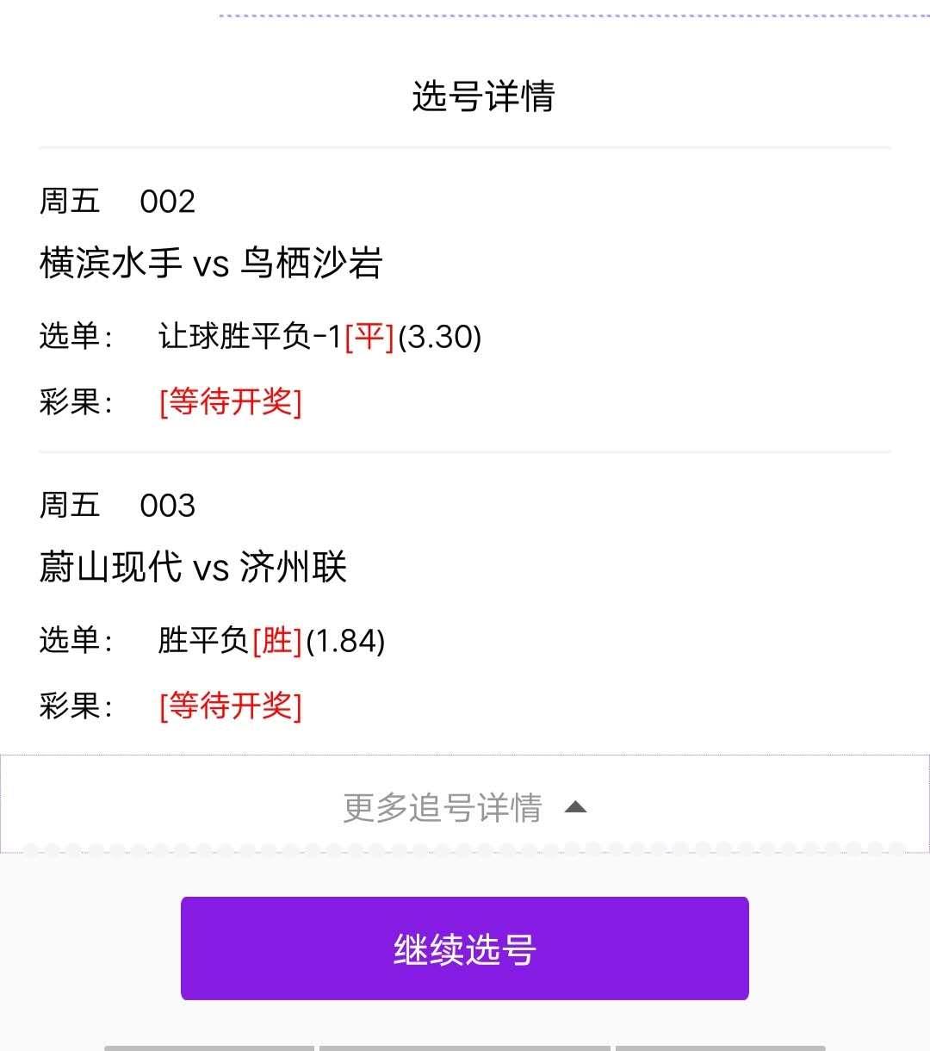Image resolution: width=930 pixels, height=1051 pixels.
Task: Collapse with the 更多追号详情 triangle arrow
Action: tap(575, 807)
